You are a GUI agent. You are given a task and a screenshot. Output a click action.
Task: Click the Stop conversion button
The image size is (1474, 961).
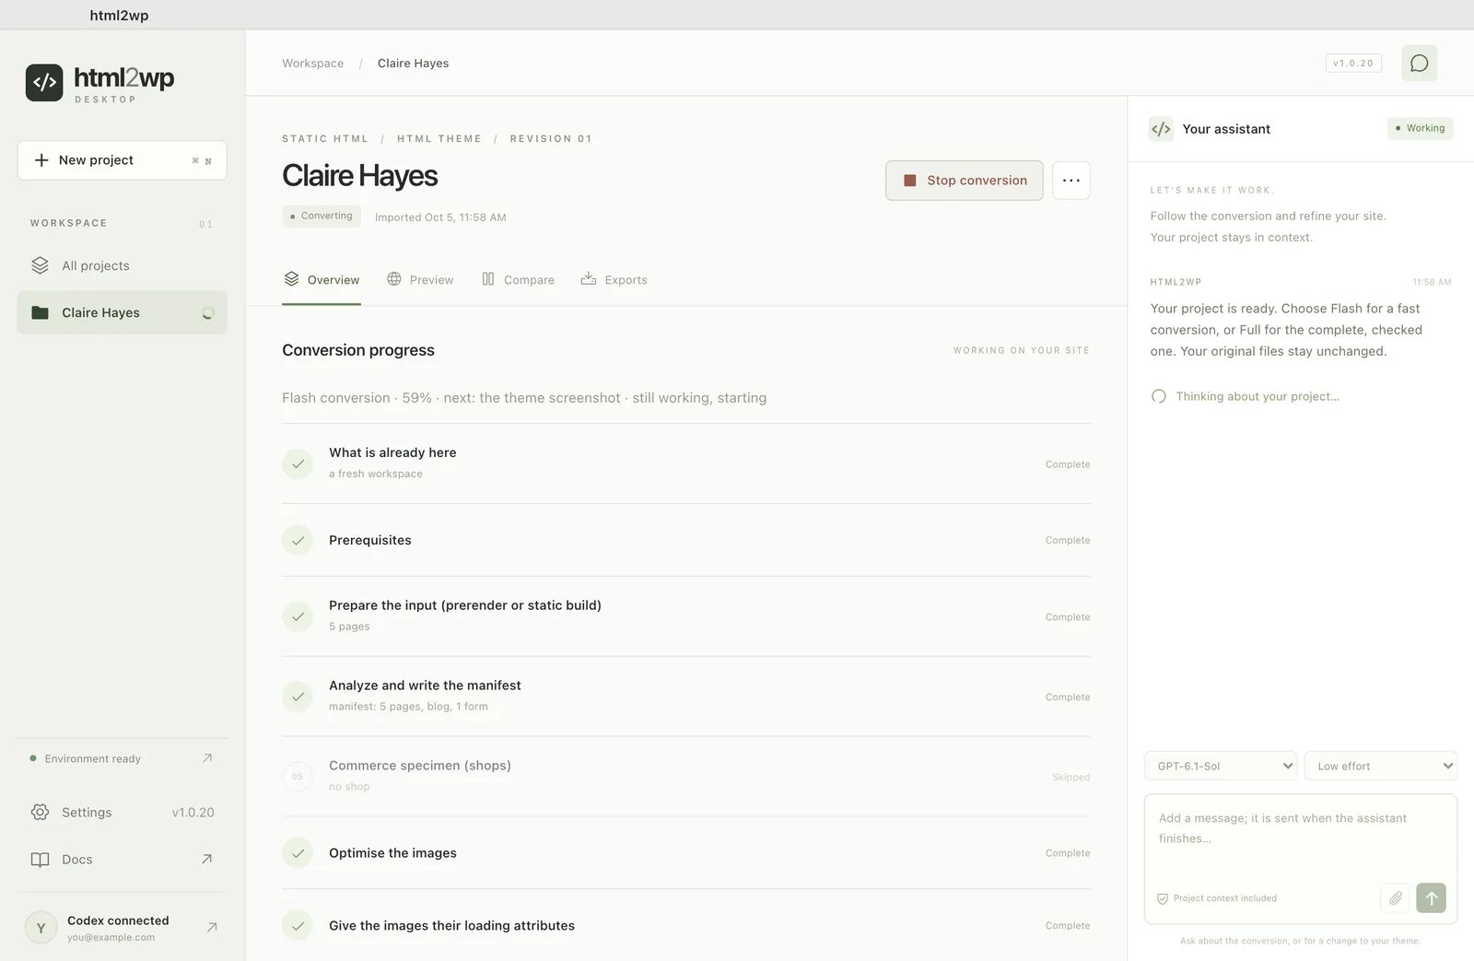pos(965,181)
